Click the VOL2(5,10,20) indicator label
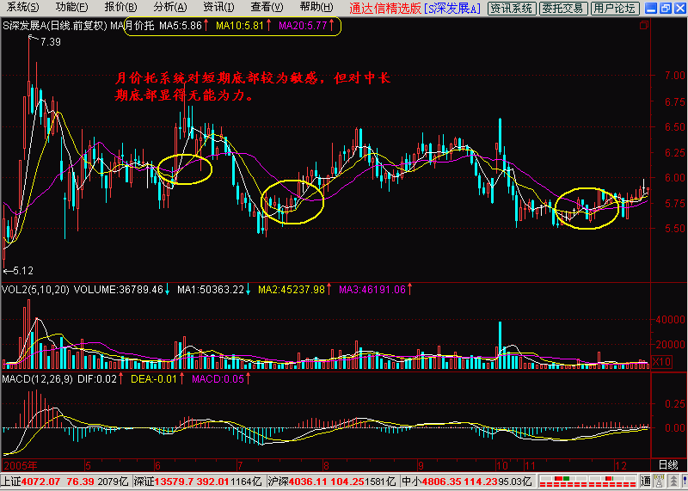 point(34,290)
